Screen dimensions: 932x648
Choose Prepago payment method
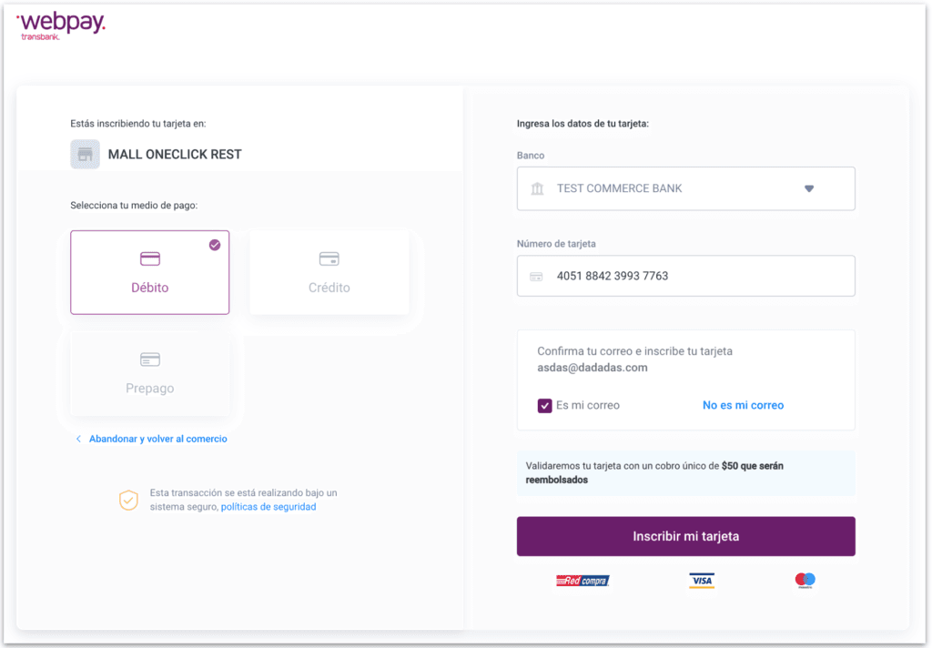pyautogui.click(x=150, y=372)
